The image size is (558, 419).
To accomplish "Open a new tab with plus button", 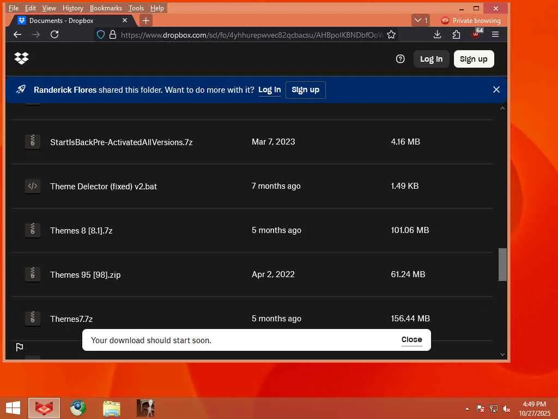I will 145,21.
